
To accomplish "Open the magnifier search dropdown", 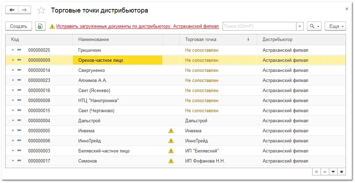I will tap(314, 26).
